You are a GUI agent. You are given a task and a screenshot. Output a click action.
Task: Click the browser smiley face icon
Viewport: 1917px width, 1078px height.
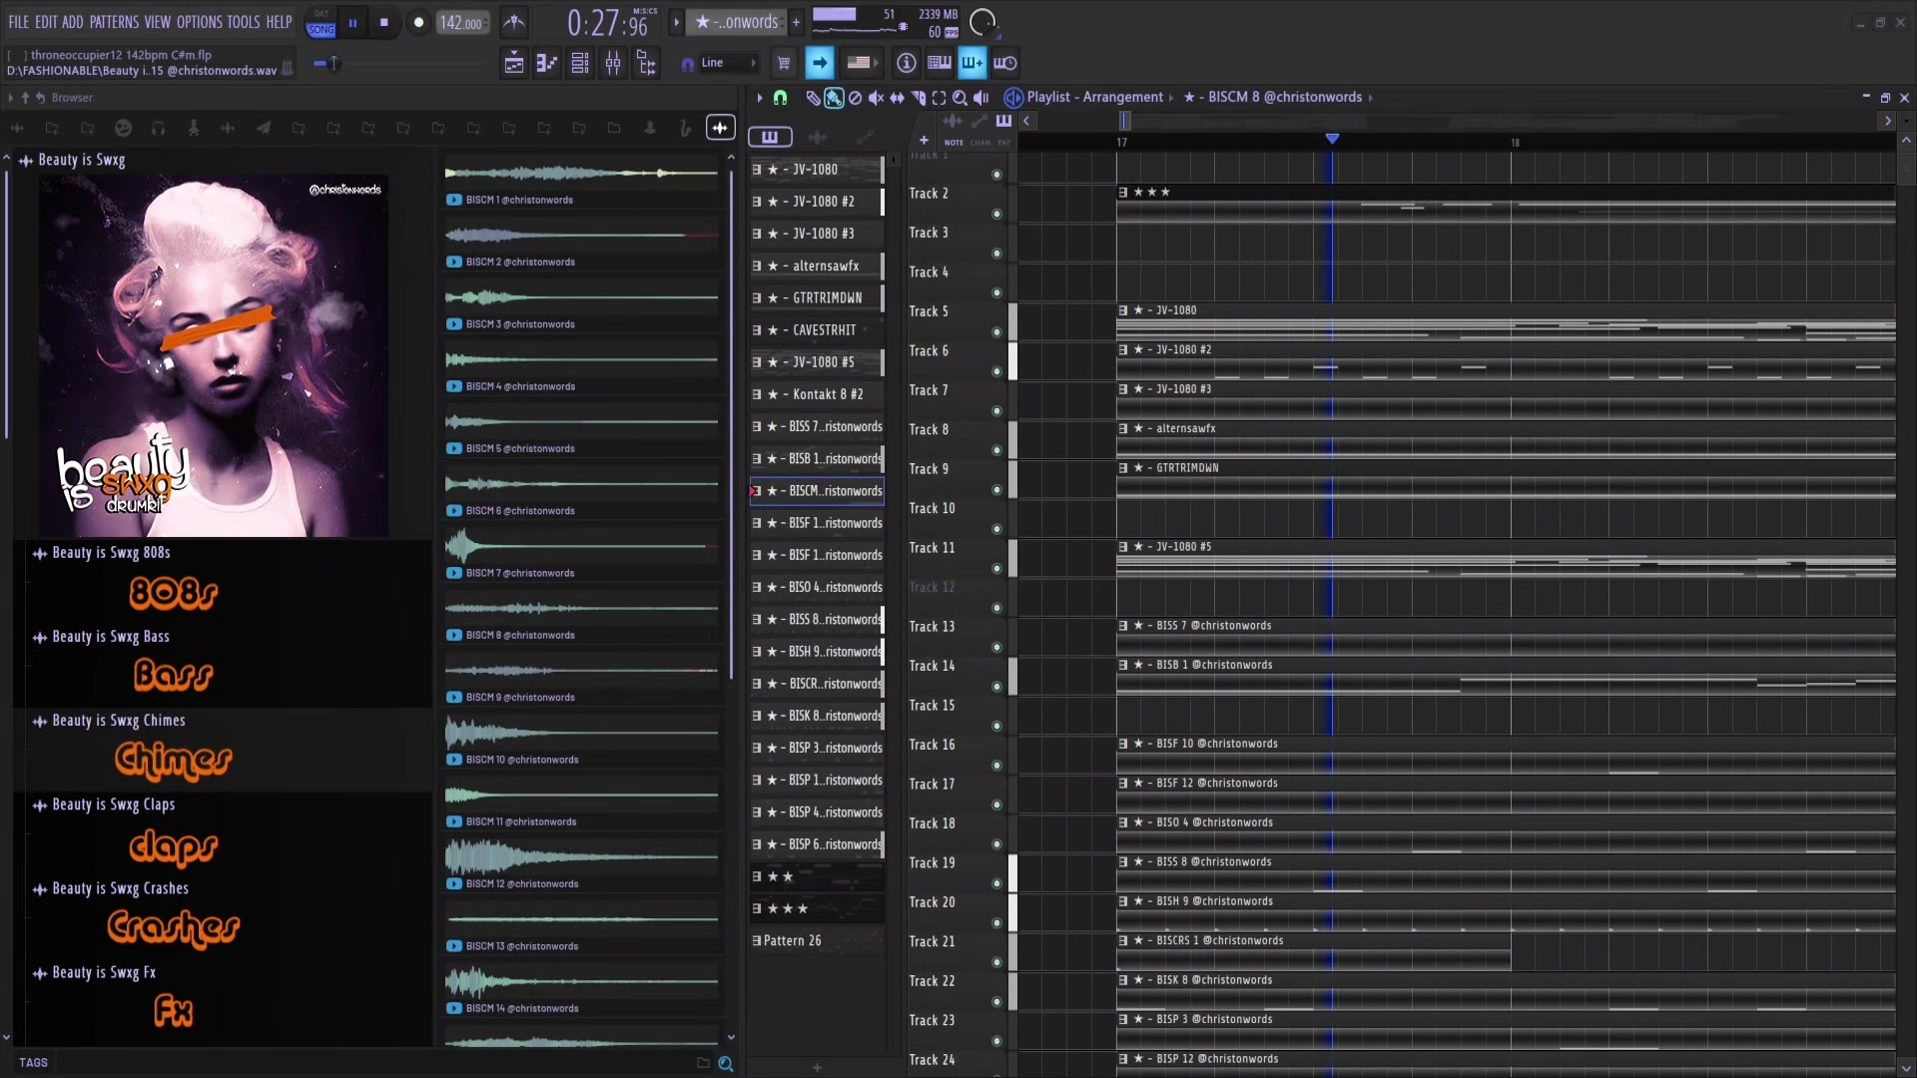point(123,128)
